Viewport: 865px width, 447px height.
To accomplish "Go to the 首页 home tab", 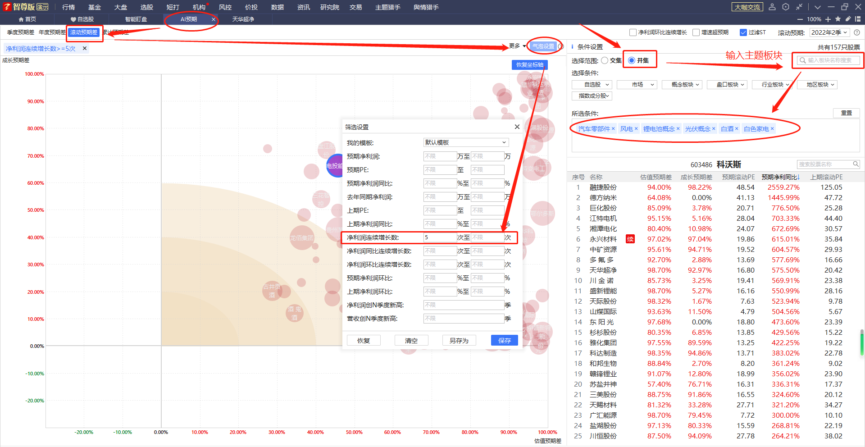I will click(27, 19).
